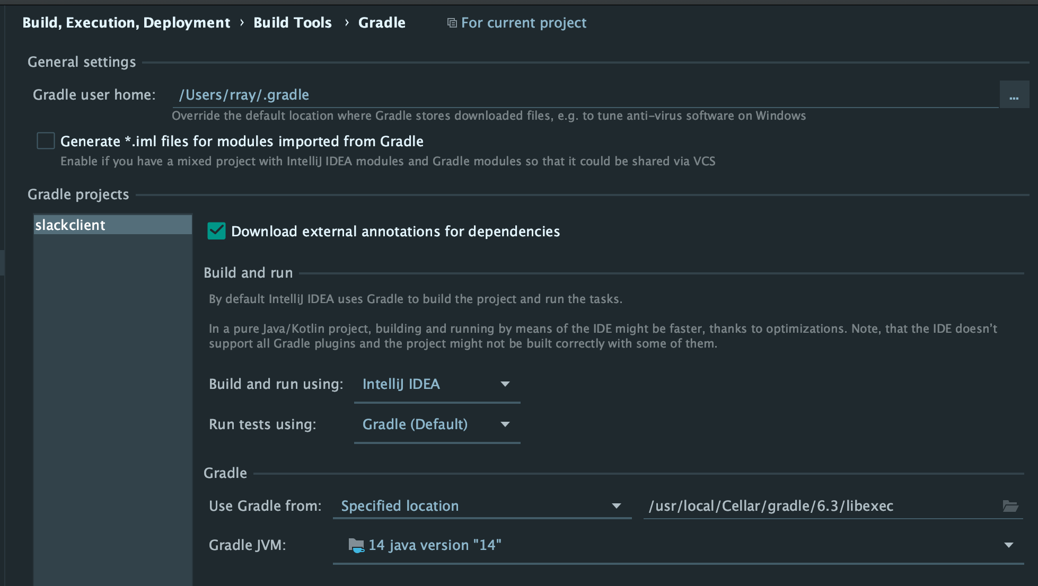
Task: Click empty area of Gradle projects list
Action: [112, 397]
